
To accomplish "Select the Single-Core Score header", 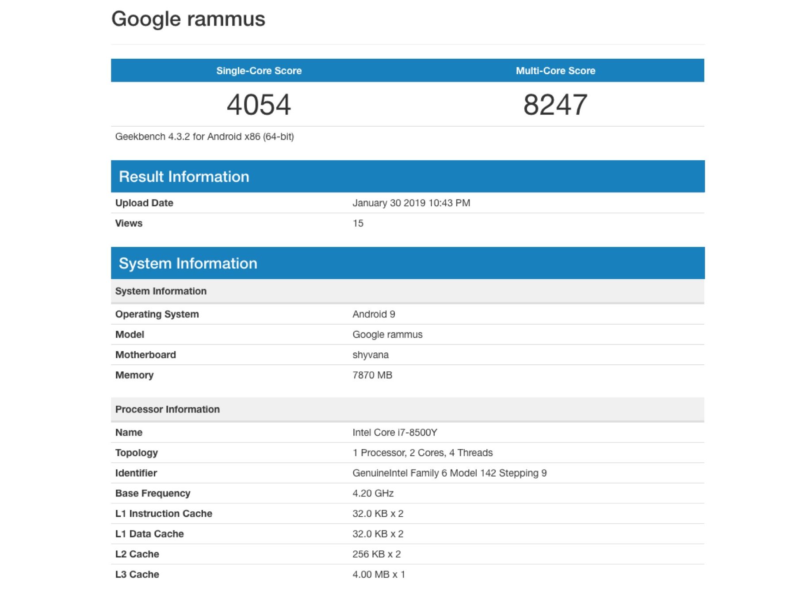I will (259, 71).
